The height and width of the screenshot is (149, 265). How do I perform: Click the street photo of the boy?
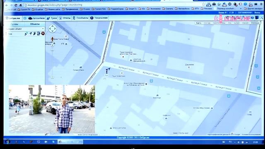[52, 109]
